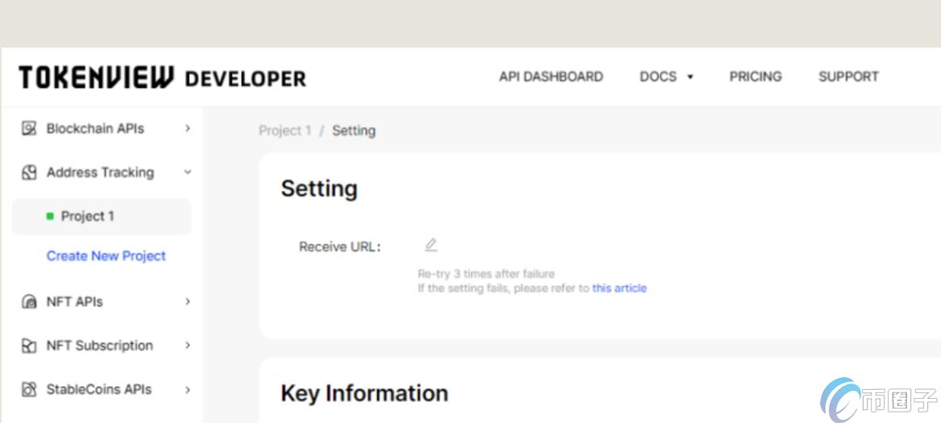Collapse the Address Tracking chevron
Image resolution: width=941 pixels, height=423 pixels.
(x=188, y=172)
